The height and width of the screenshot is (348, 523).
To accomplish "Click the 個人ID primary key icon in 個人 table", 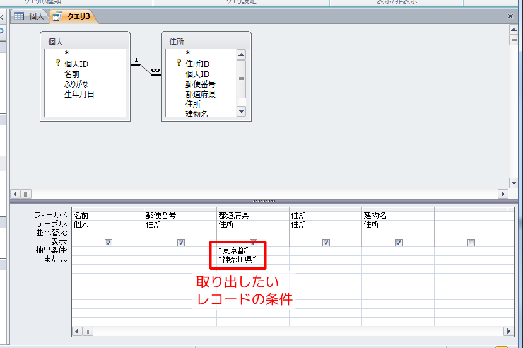I will pyautogui.click(x=57, y=63).
